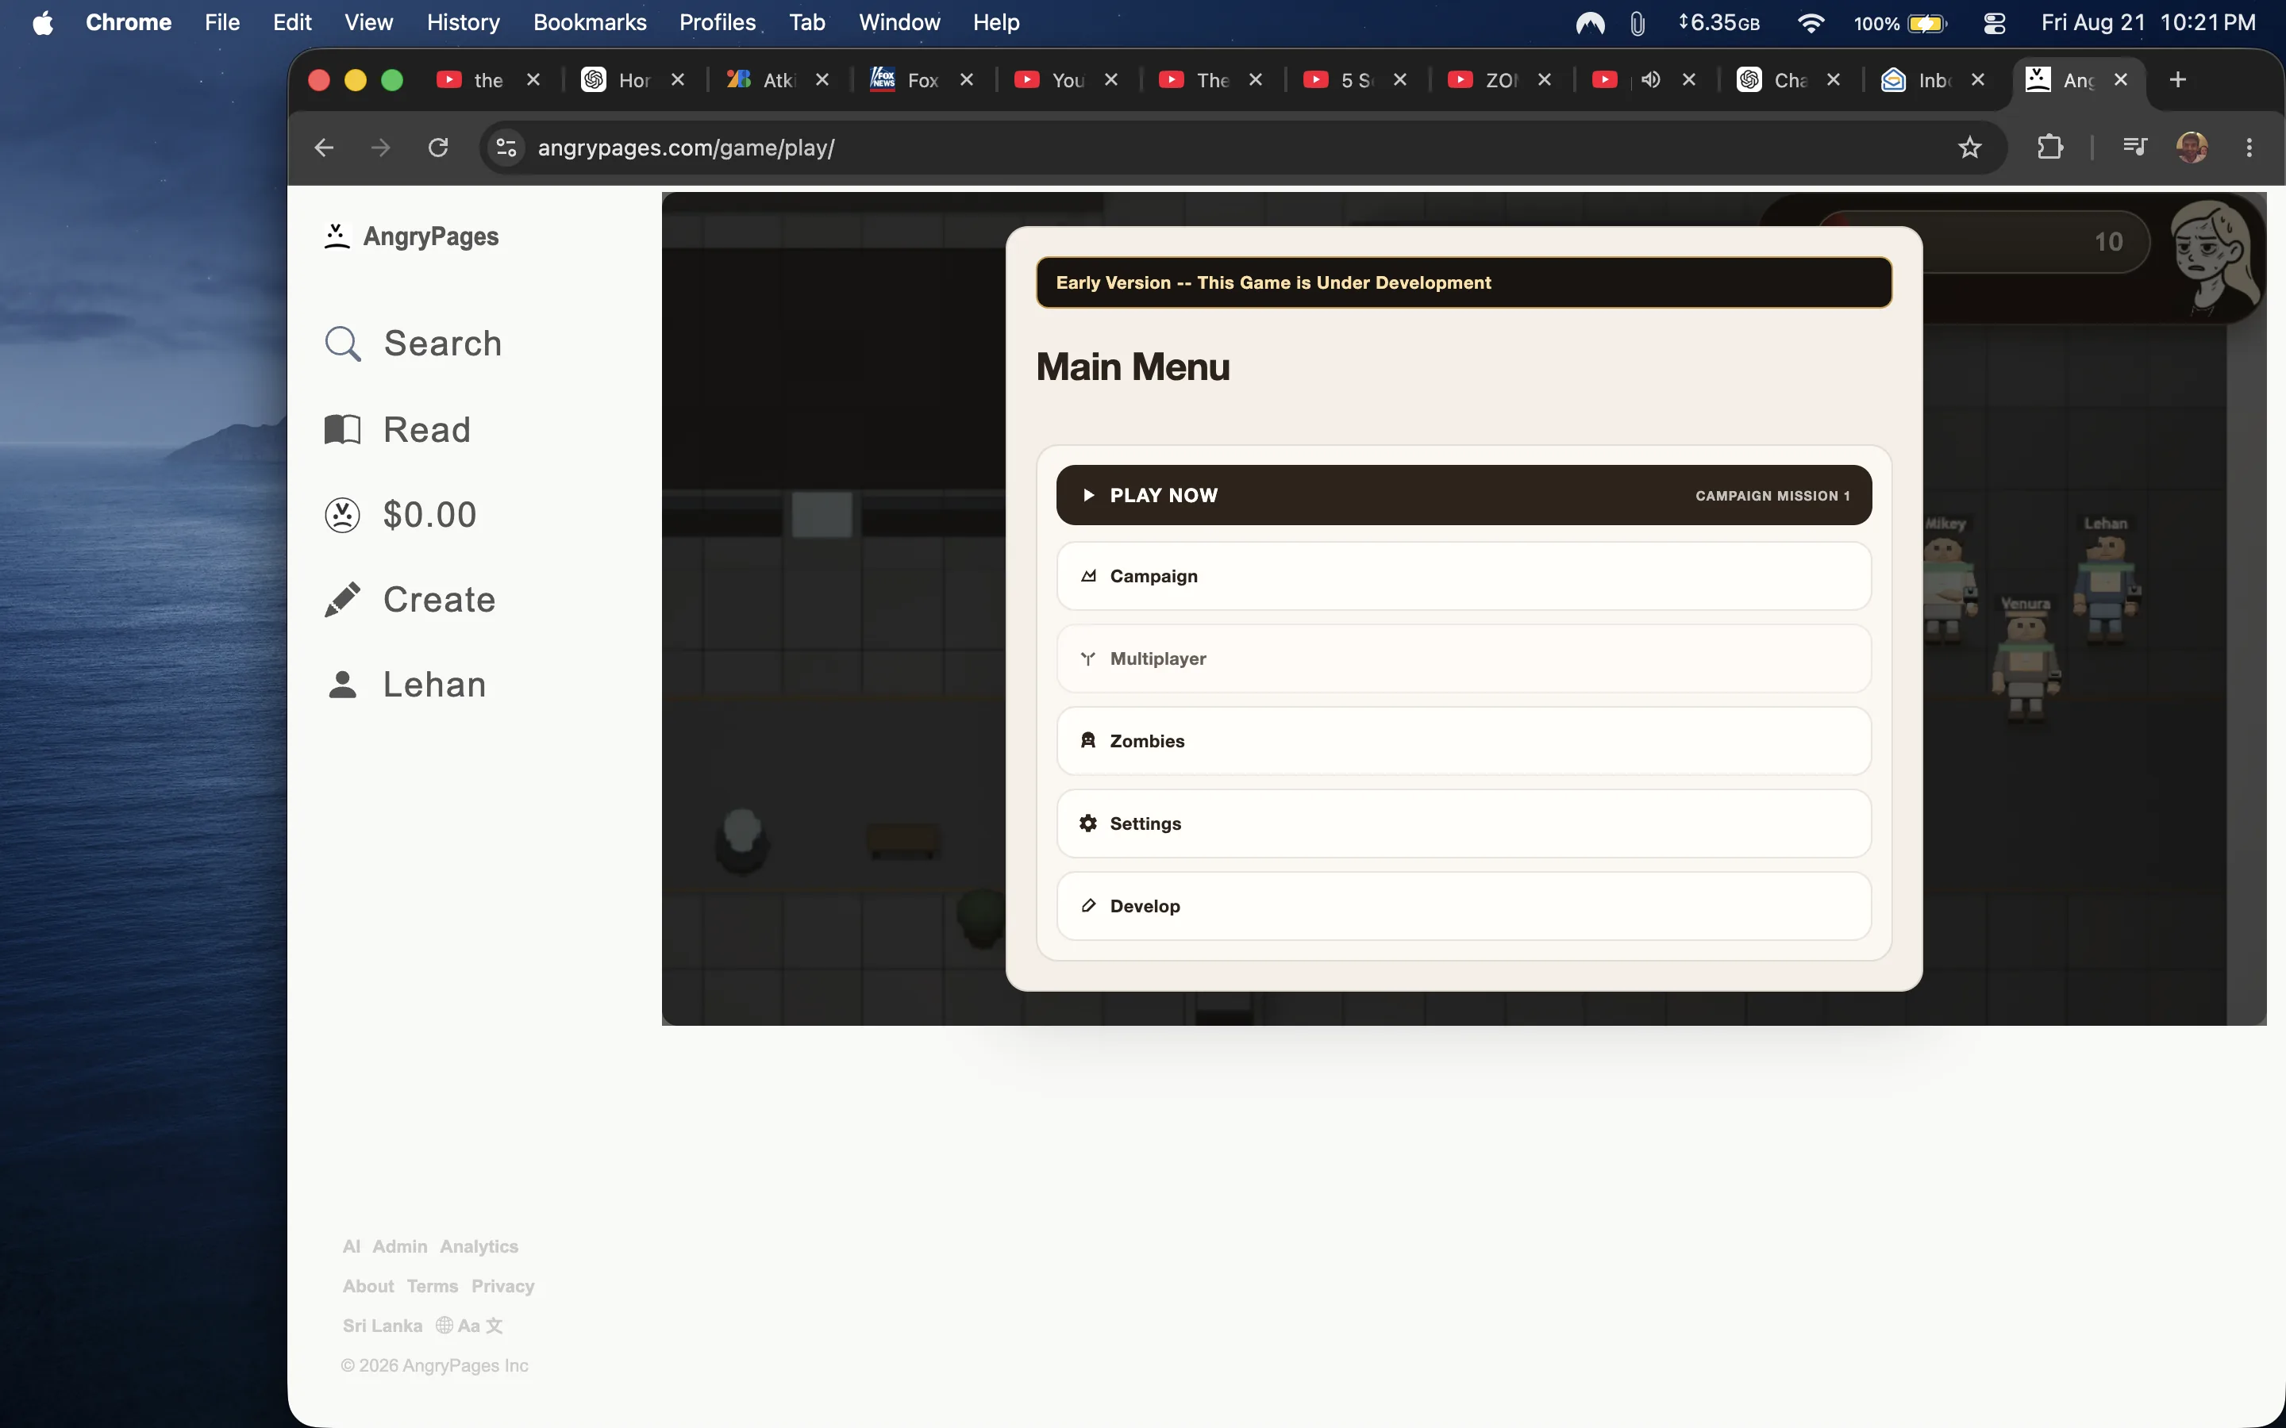
Task: Open the Privacy link
Action: click(502, 1286)
